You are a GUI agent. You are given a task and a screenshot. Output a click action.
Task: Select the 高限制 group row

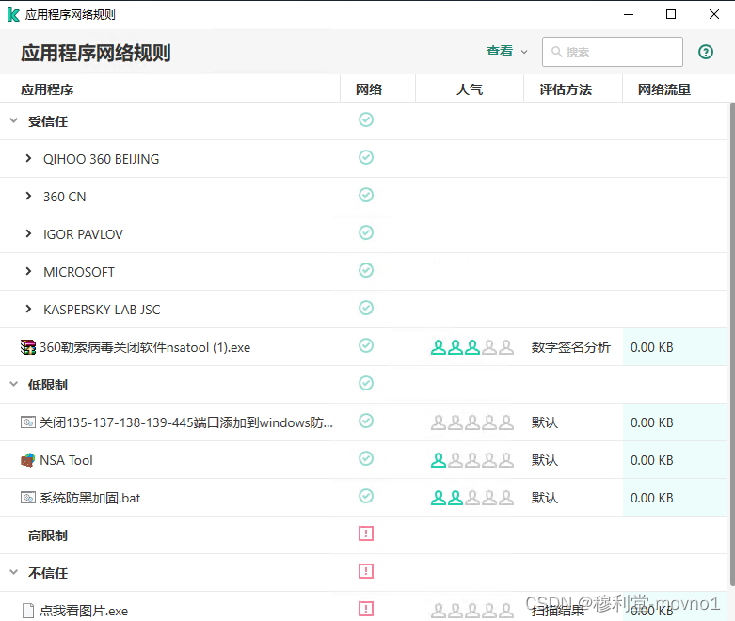(x=363, y=535)
